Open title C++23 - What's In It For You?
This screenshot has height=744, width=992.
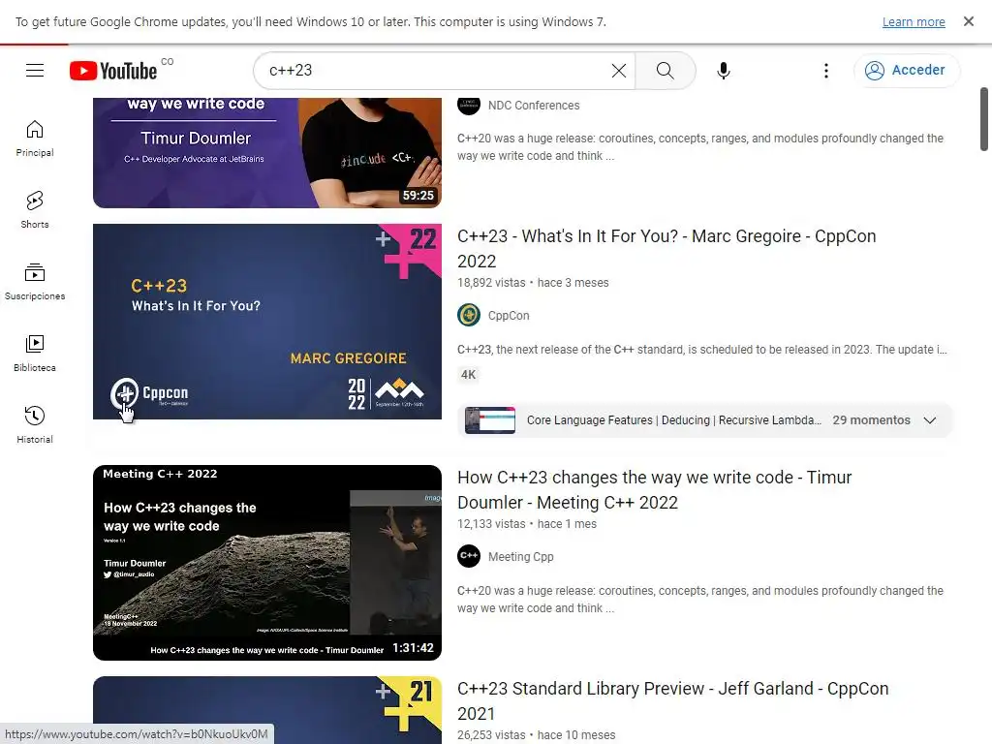click(x=666, y=249)
